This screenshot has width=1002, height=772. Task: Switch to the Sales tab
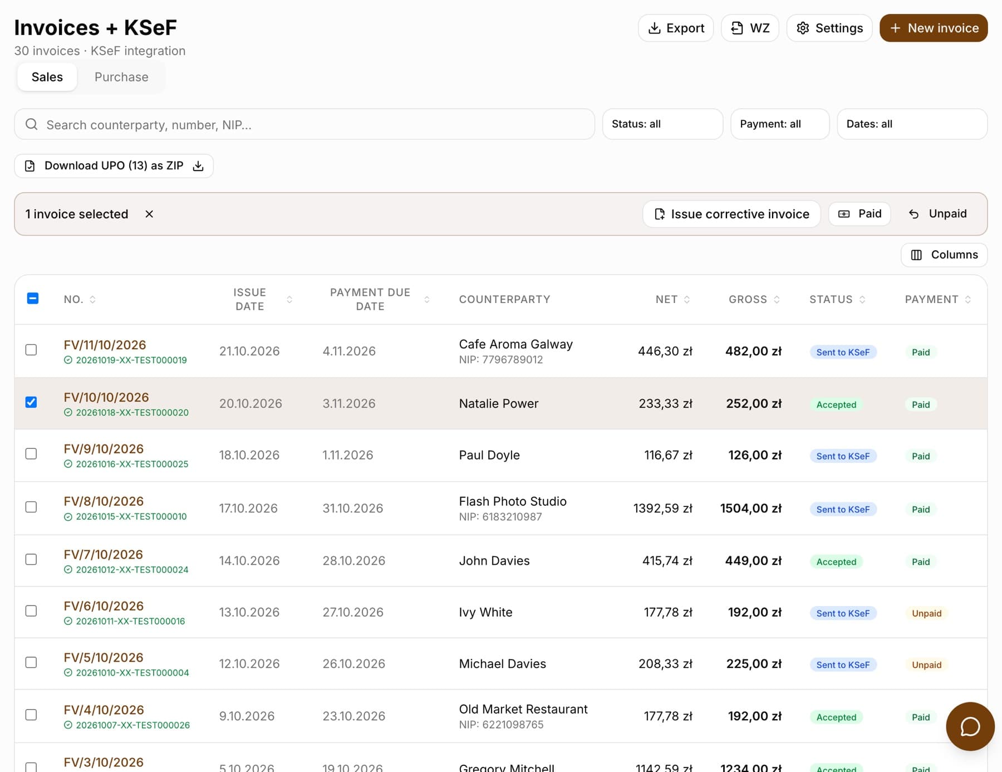47,77
